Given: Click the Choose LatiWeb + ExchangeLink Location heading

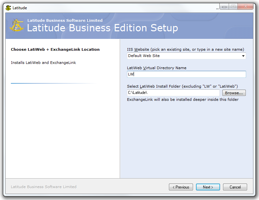Looking at the screenshot, I should point(55,49).
